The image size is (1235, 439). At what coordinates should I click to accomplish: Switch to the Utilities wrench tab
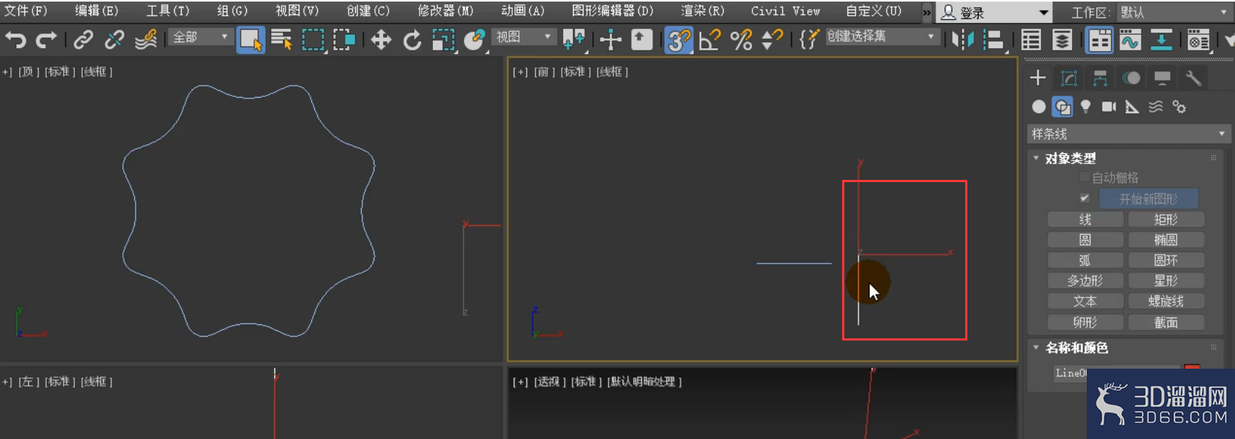pos(1193,78)
